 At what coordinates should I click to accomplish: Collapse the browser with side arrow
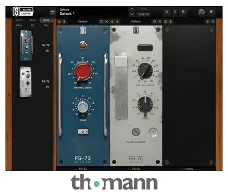9,95
